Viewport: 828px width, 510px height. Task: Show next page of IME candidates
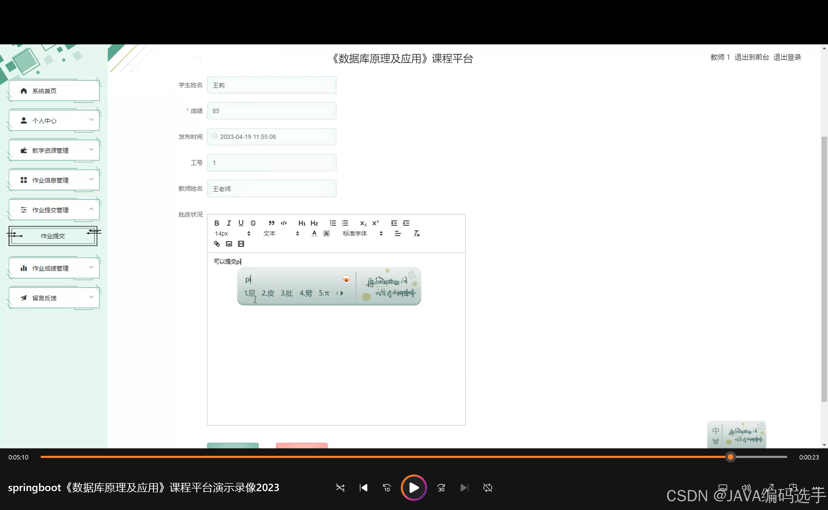pyautogui.click(x=342, y=293)
